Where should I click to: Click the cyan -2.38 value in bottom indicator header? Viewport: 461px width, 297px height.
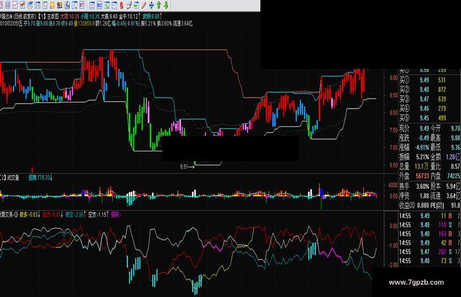(x=78, y=215)
